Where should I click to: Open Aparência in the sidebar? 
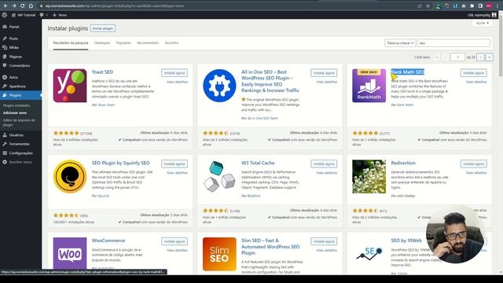17,86
